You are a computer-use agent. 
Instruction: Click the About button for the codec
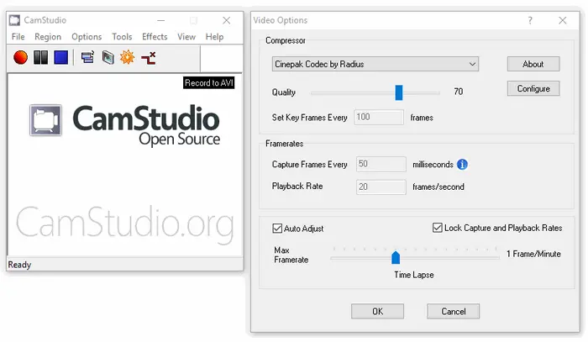533,64
